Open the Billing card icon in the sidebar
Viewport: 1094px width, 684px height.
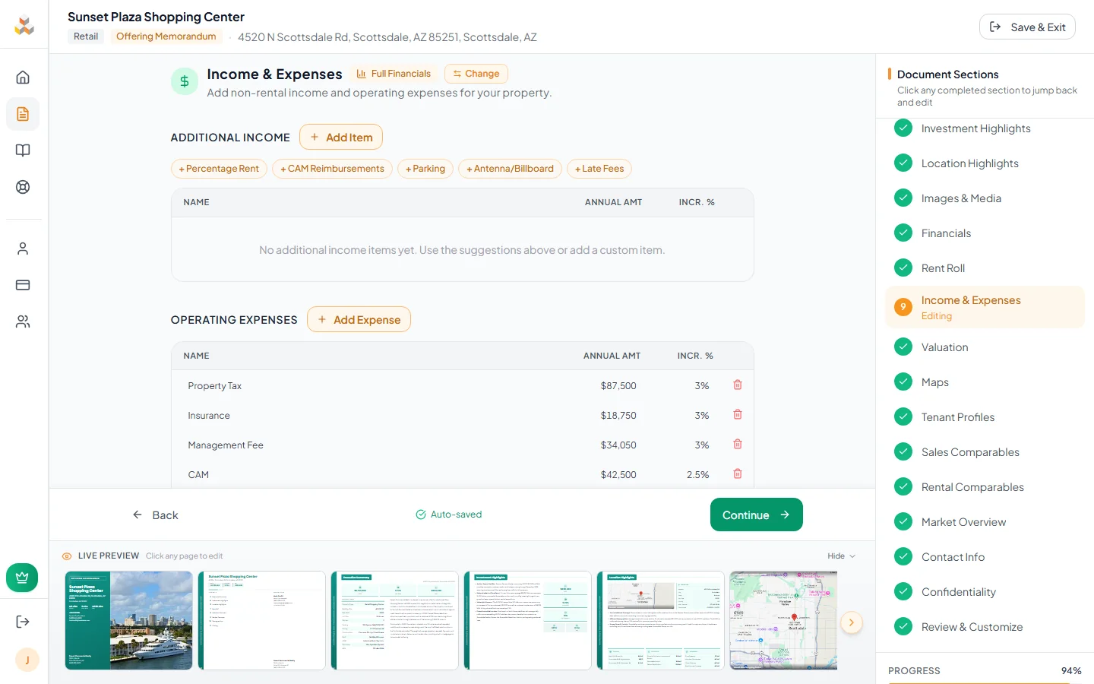(24, 284)
